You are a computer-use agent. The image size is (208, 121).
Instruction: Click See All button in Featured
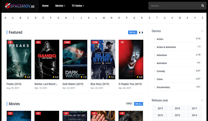pyautogui.click(x=132, y=32)
